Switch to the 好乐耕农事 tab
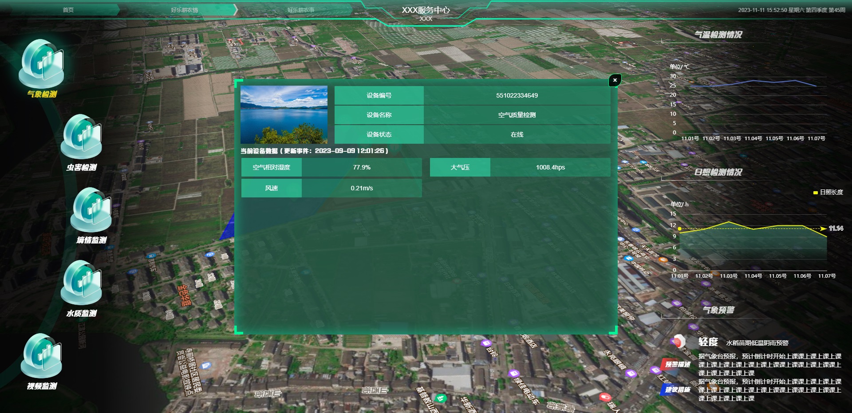Screen dimensions: 852x413 [300, 10]
